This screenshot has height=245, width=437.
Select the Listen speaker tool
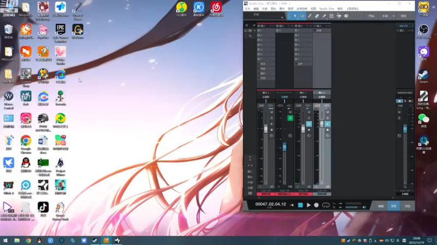[x=346, y=16]
